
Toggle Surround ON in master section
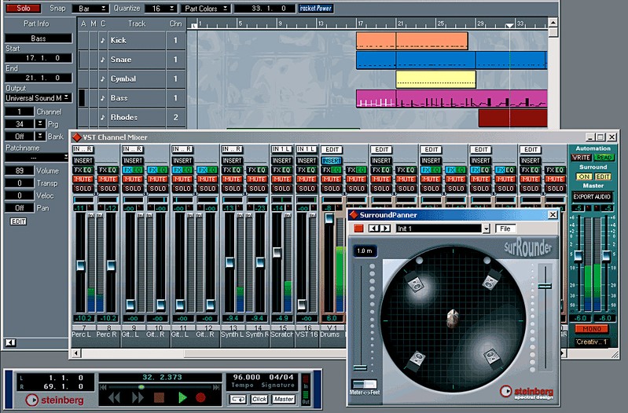coord(584,177)
